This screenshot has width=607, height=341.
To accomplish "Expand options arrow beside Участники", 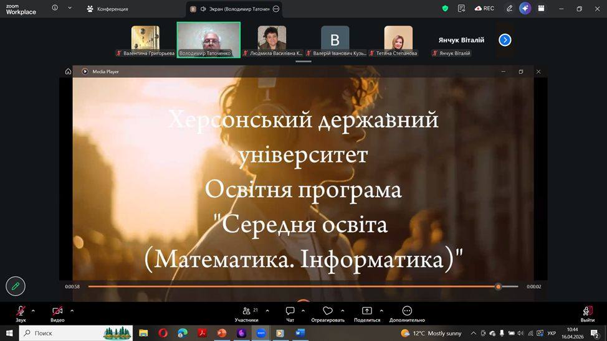I will click(x=267, y=311).
